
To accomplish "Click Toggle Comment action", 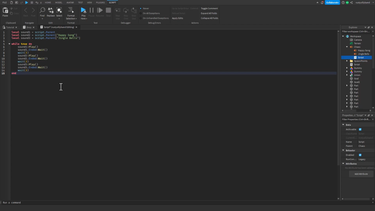I will pyautogui.click(x=209, y=8).
